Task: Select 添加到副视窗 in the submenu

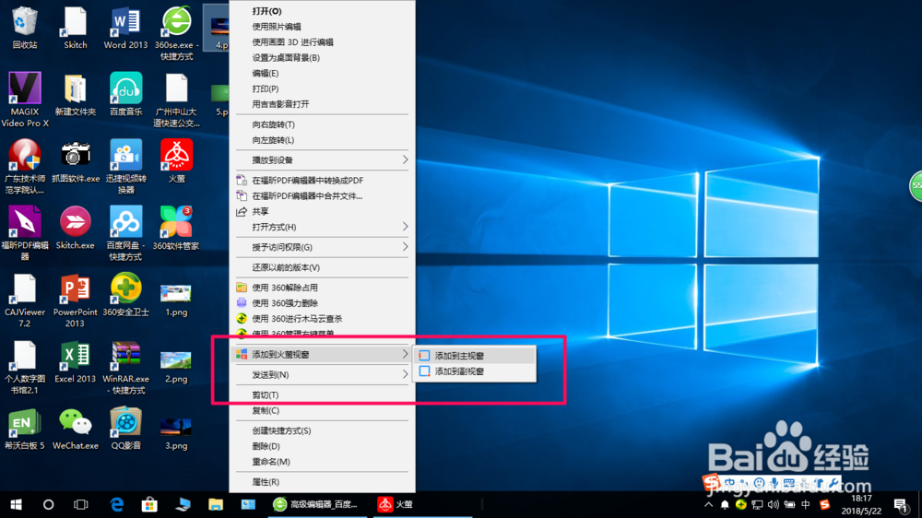Action: tap(475, 371)
